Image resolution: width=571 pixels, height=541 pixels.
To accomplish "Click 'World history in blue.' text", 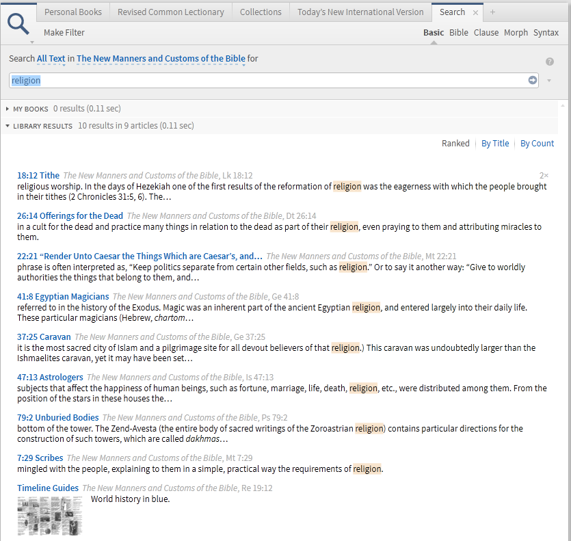I will click(x=131, y=499).
